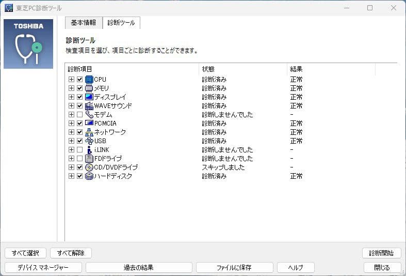
Task: Click the すべて選択 button
Action: point(25,253)
